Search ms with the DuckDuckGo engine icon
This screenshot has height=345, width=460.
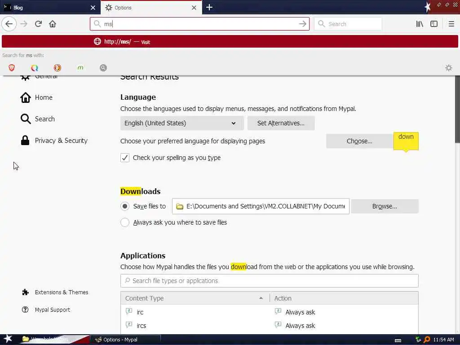tap(57, 68)
